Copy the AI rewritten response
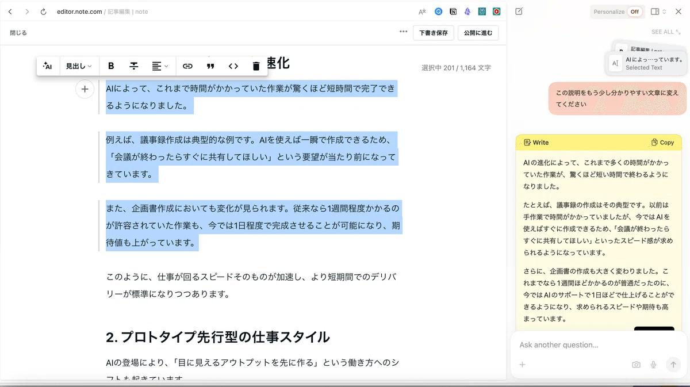Image resolution: width=690 pixels, height=387 pixels. point(662,143)
